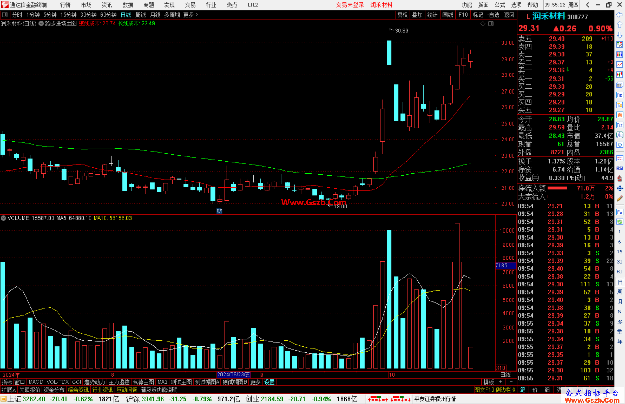Open the 复权 adjustment options
Viewport: 625px width, 404px height.
coord(402,15)
